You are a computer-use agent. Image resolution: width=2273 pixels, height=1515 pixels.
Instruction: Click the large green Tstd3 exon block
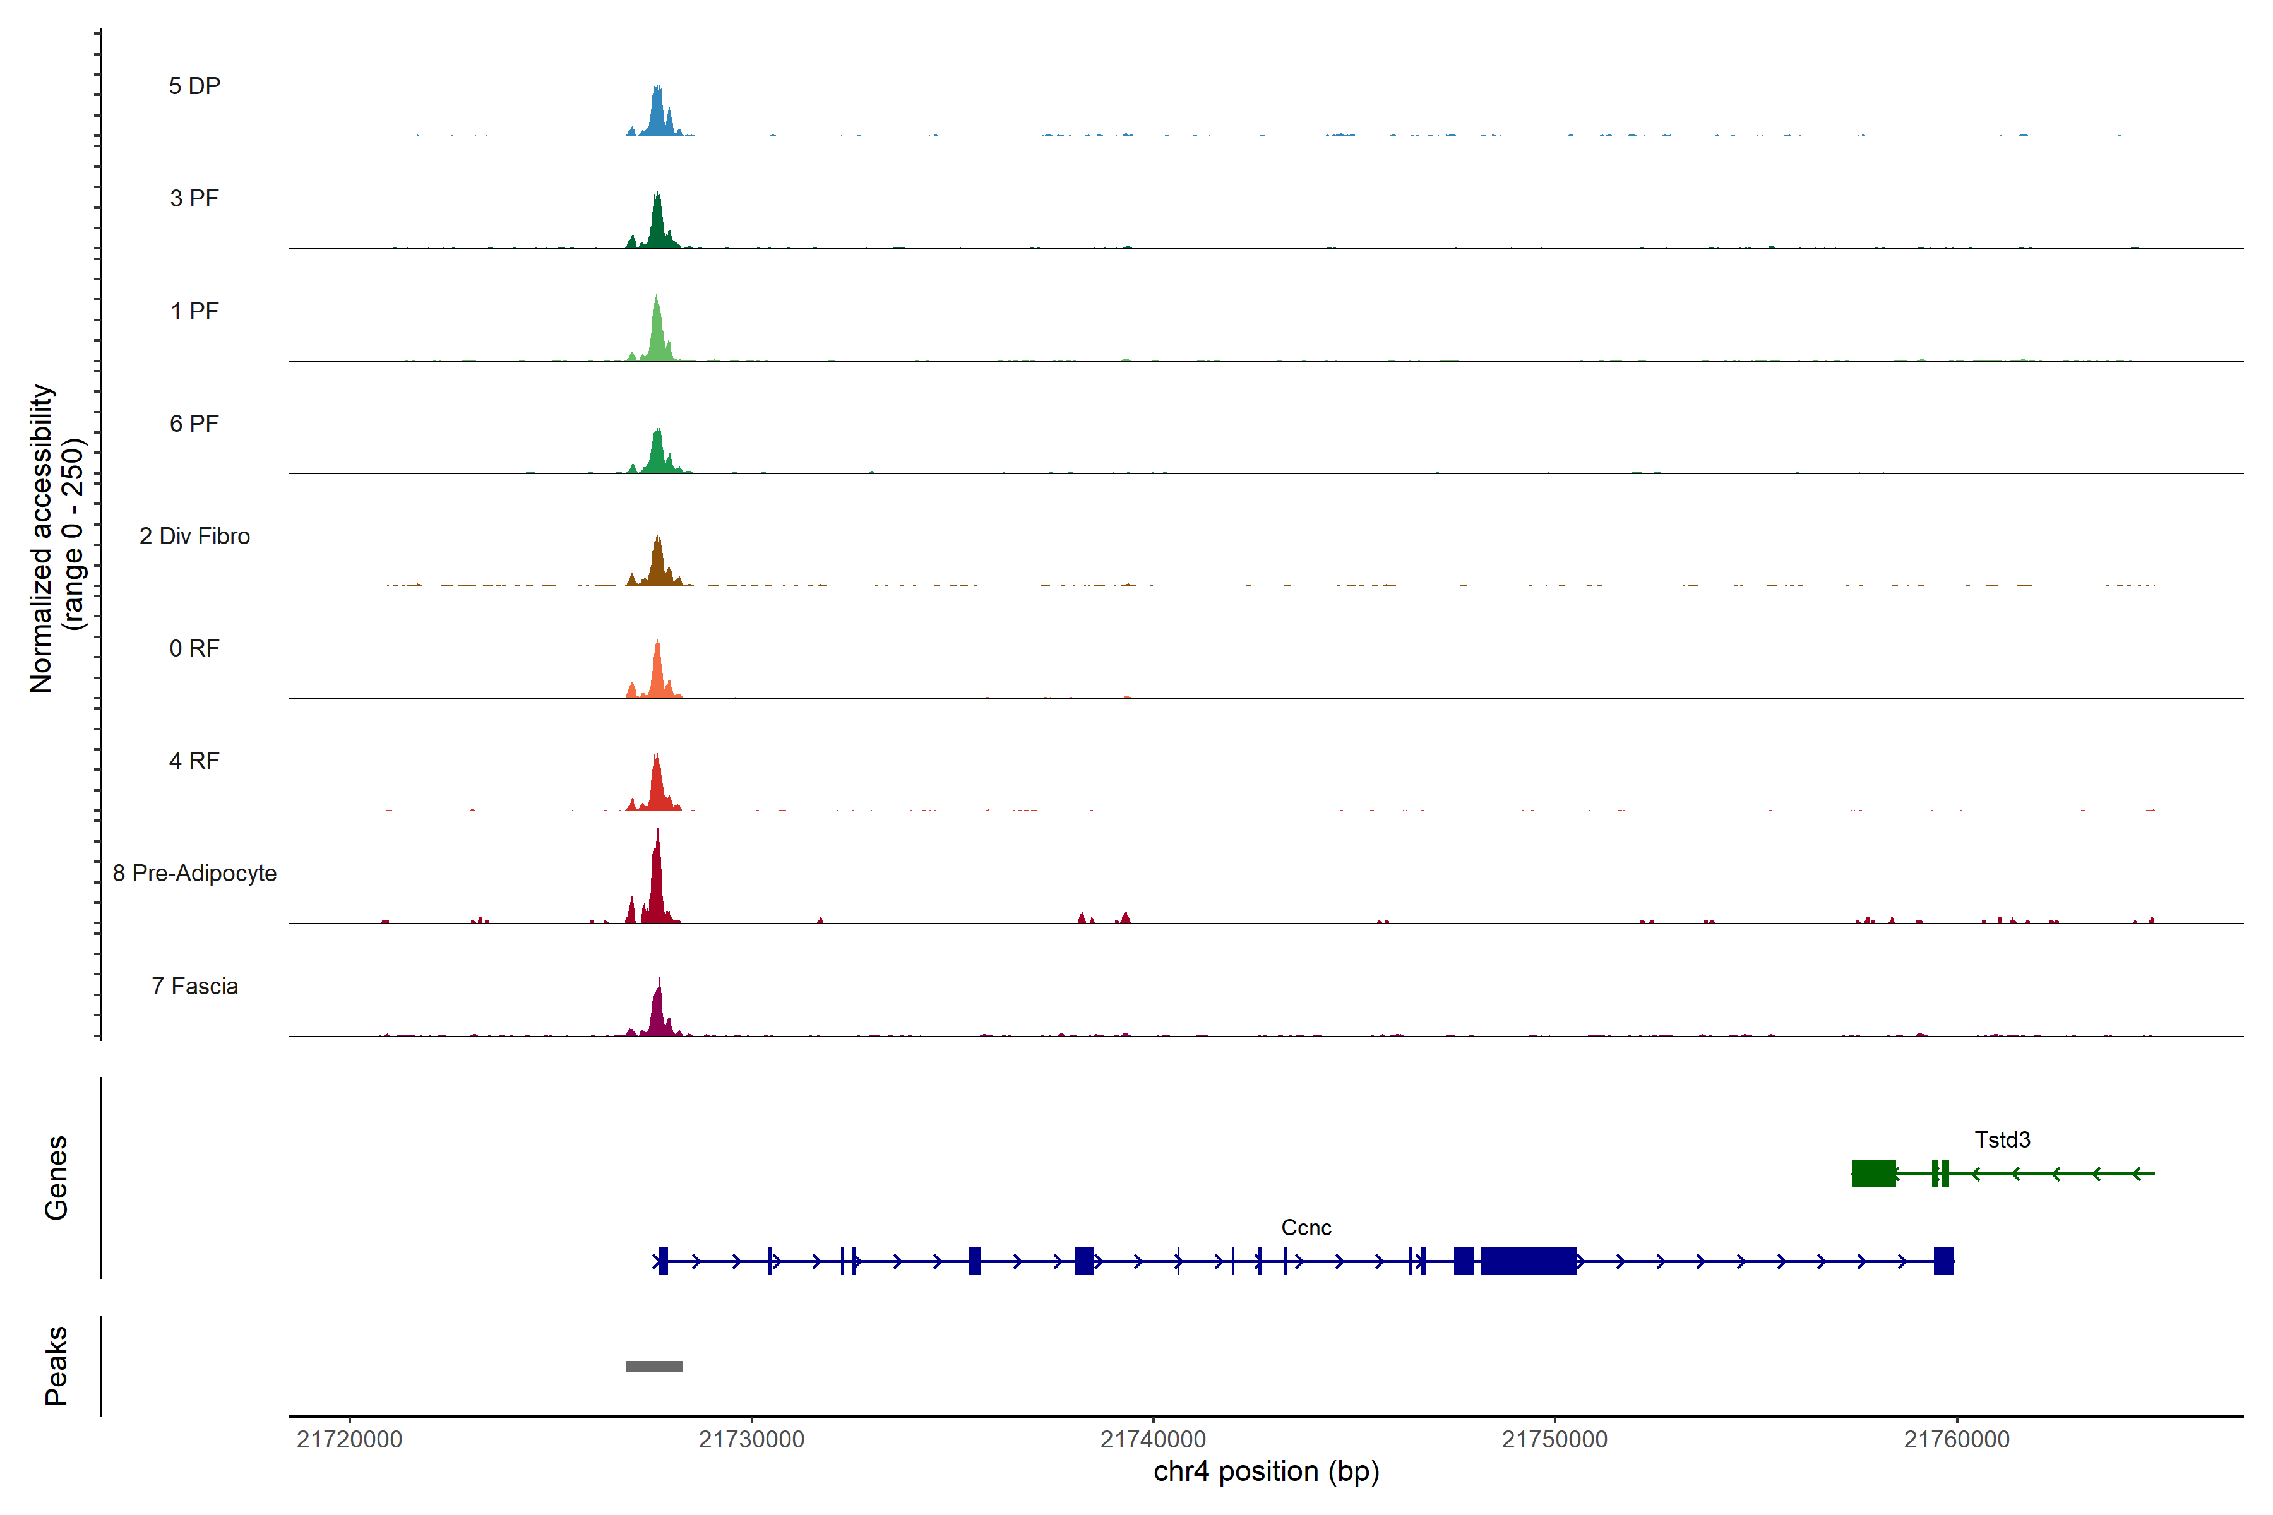click(1873, 1173)
